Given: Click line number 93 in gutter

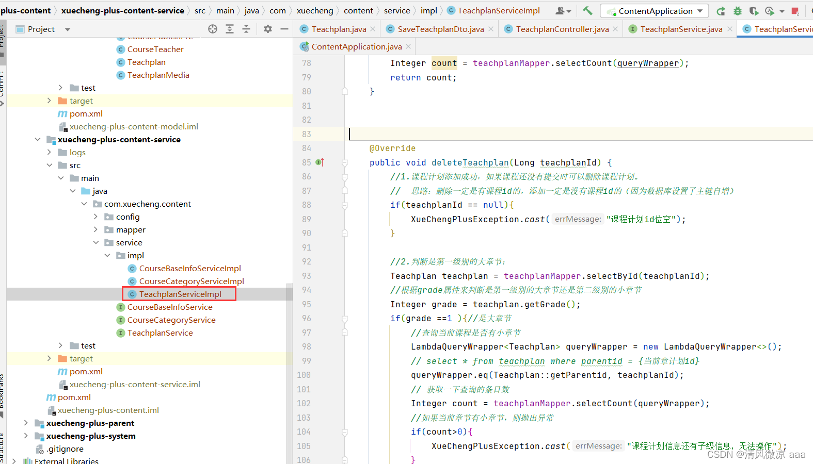Looking at the screenshot, I should point(306,276).
